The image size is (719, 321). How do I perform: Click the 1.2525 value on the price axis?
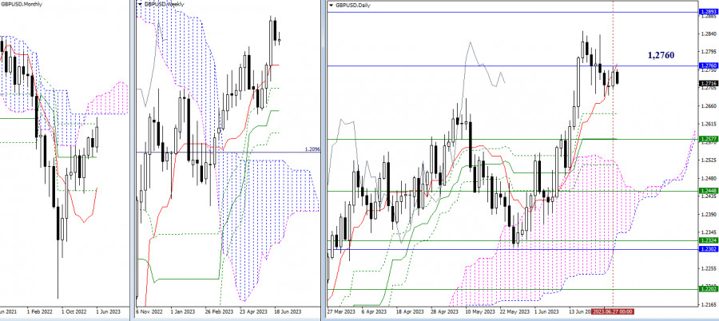click(709, 160)
